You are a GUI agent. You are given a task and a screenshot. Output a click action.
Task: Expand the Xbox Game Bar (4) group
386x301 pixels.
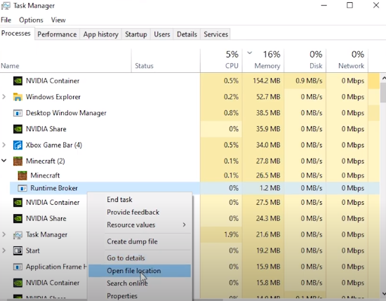tap(4, 145)
